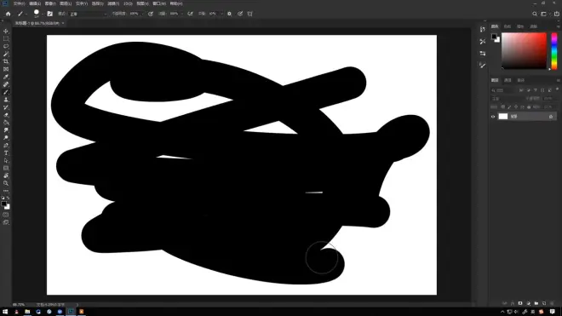The image size is (562, 316).
Task: Select the Type tool
Action: (x=6, y=153)
